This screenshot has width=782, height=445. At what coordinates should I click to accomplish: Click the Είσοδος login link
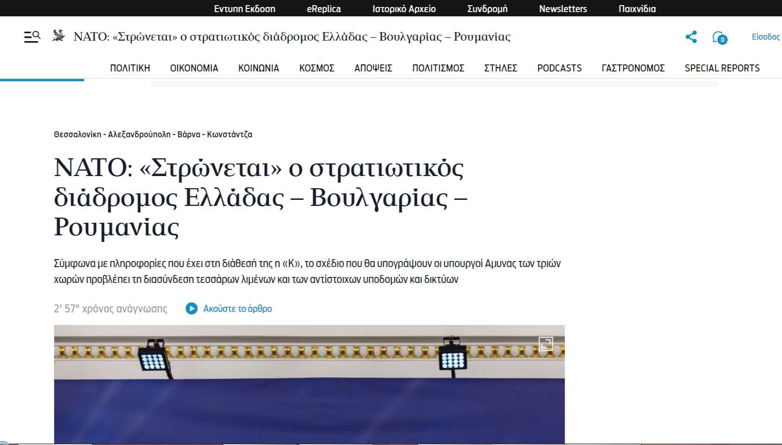765,37
